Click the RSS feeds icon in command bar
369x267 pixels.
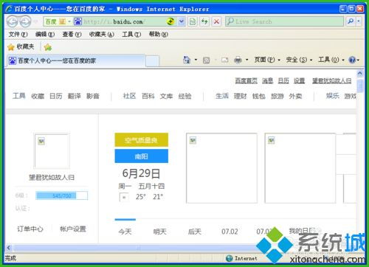click(207, 60)
